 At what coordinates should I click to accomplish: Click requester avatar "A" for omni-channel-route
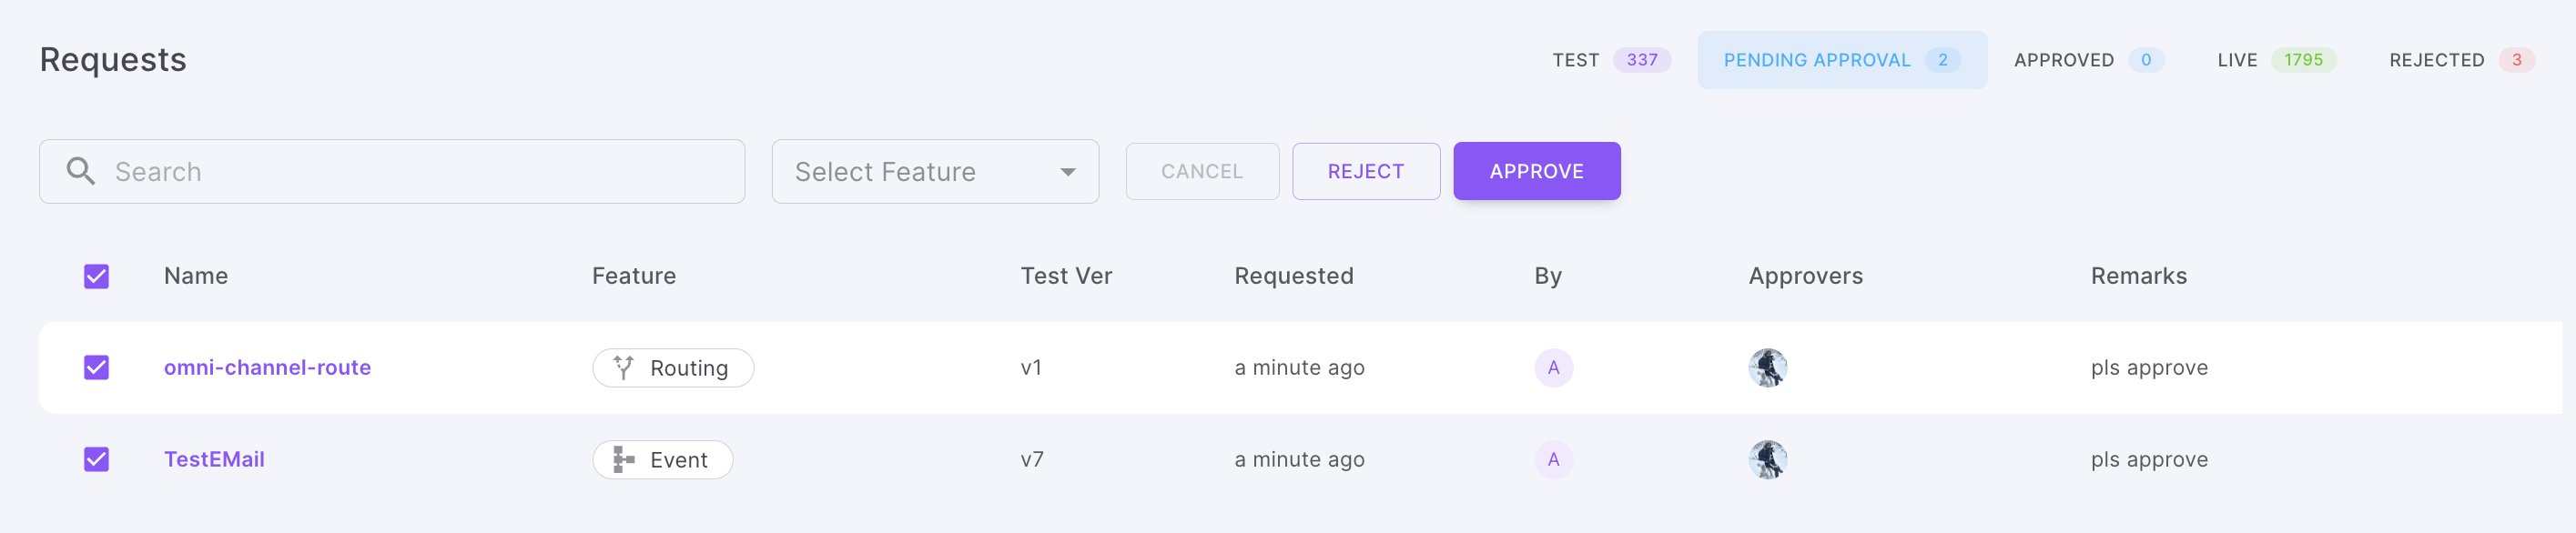pos(1553,368)
